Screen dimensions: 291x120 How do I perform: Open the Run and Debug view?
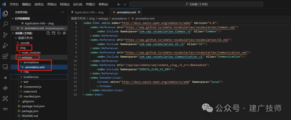pyautogui.click(x=5, y=45)
